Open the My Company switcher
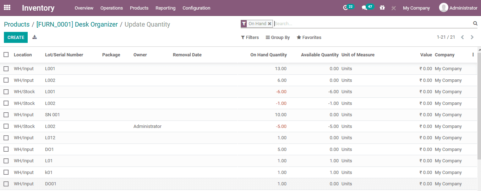Viewport: 481px width, 191px height. click(x=416, y=8)
